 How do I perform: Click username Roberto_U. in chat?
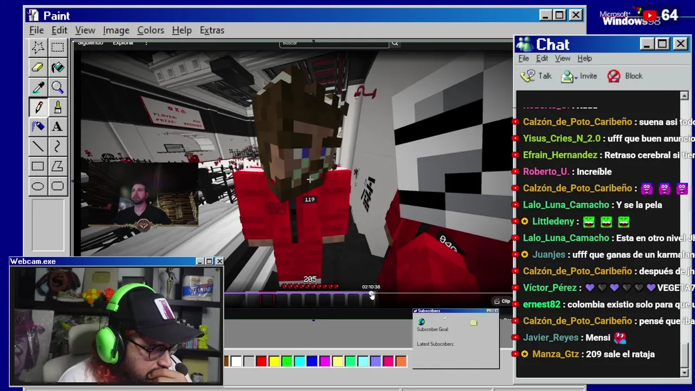pyautogui.click(x=546, y=172)
